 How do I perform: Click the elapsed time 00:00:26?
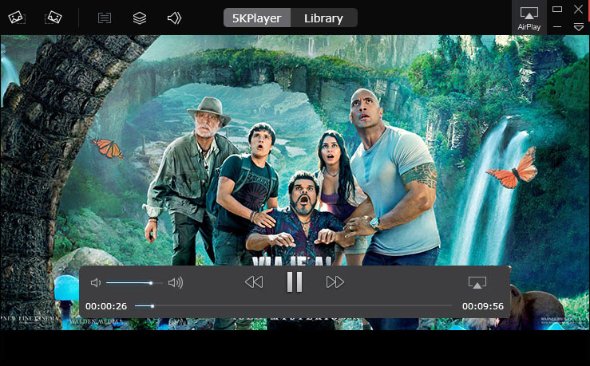click(x=106, y=306)
